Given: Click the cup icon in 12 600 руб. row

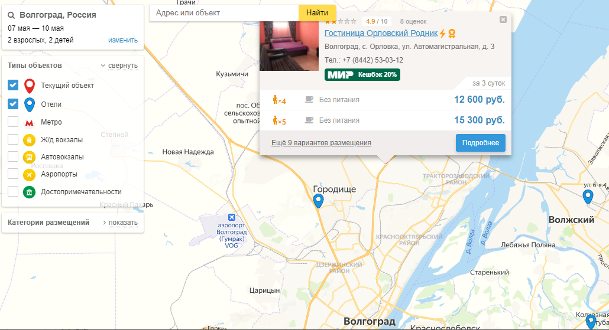Looking at the screenshot, I should pos(309,100).
